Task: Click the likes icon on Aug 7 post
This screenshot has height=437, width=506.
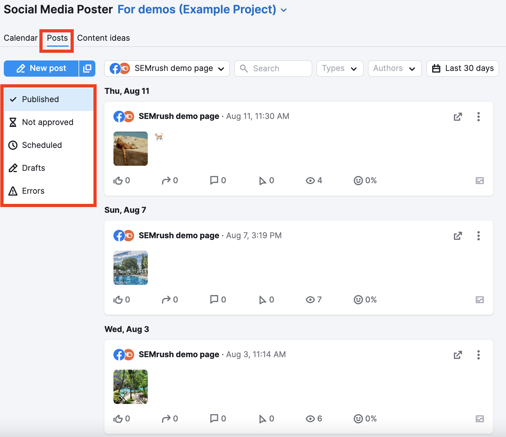Action: click(118, 300)
